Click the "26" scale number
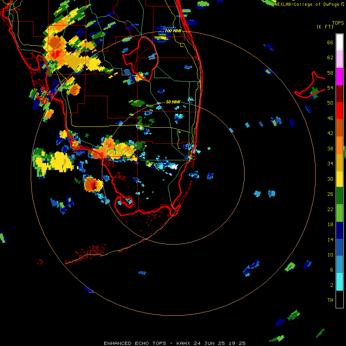The height and width of the screenshot is (346, 346). pyautogui.click(x=330, y=194)
